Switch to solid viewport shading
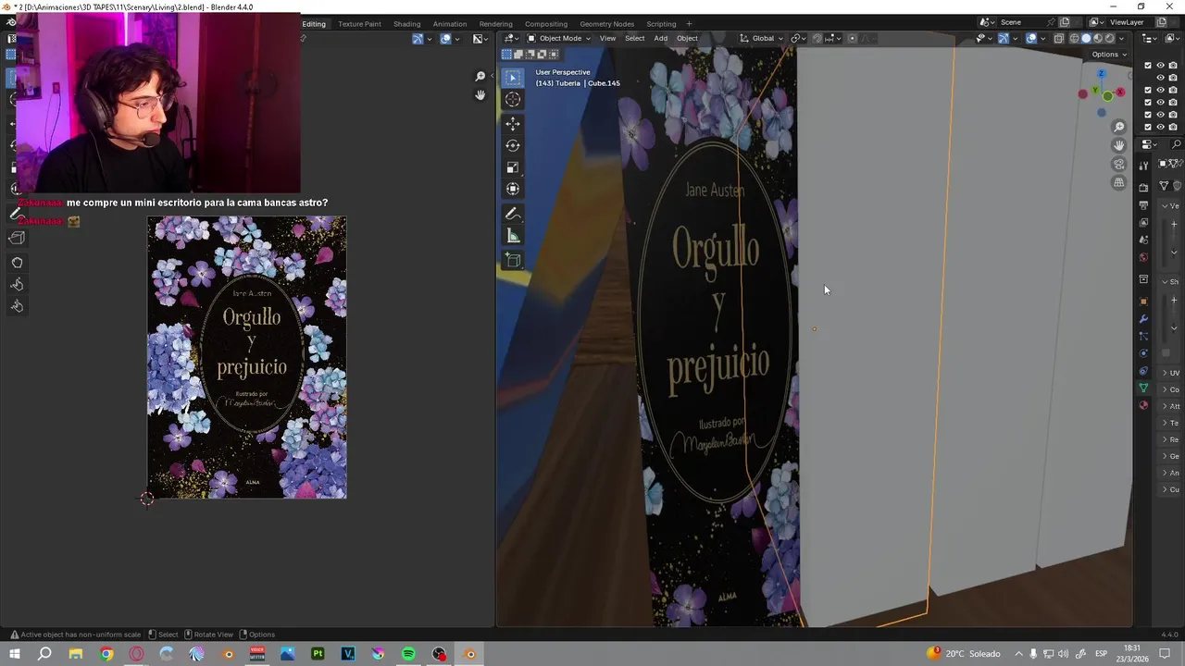Image resolution: width=1185 pixels, height=666 pixels. tap(1087, 38)
